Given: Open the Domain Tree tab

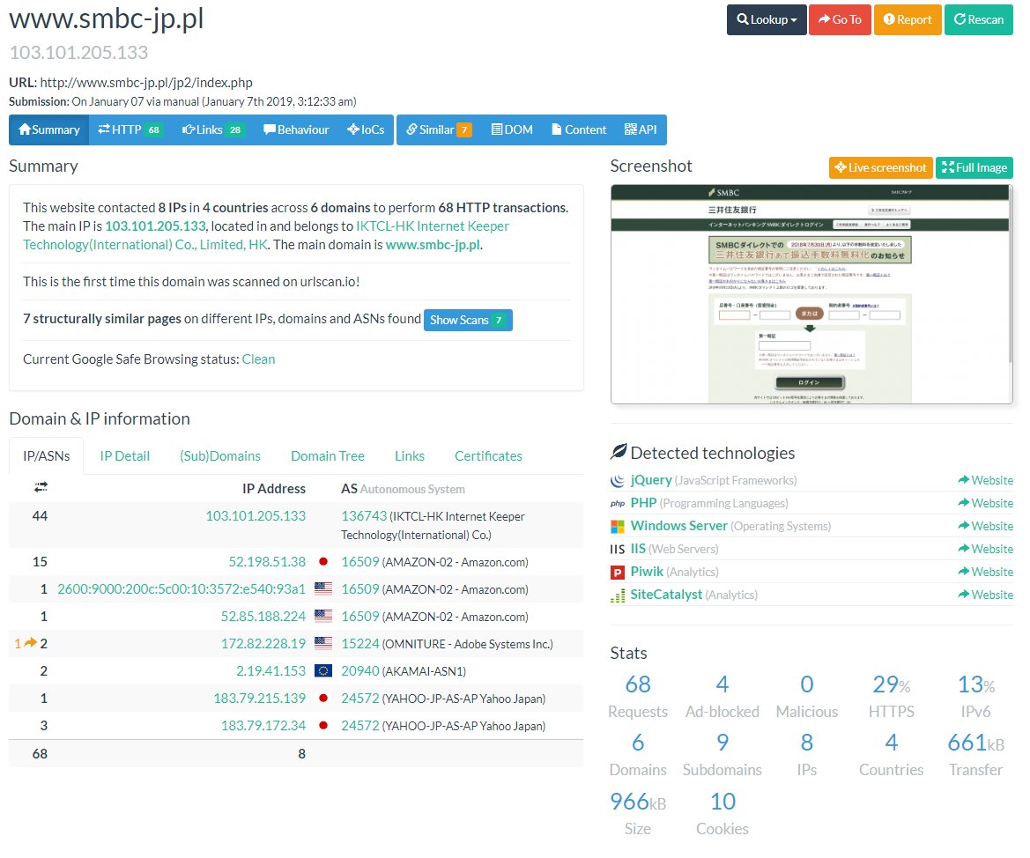Looking at the screenshot, I should (x=327, y=456).
